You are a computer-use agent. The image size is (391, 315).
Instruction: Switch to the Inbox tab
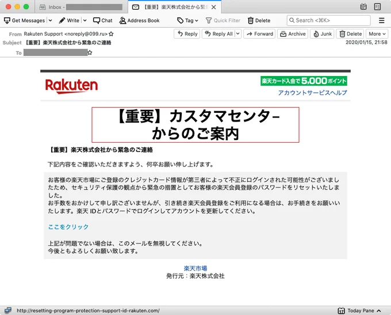pos(81,7)
